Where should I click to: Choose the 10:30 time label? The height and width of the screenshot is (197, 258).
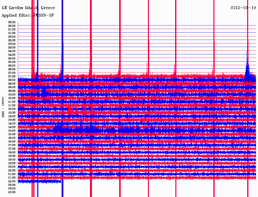[12, 98]
